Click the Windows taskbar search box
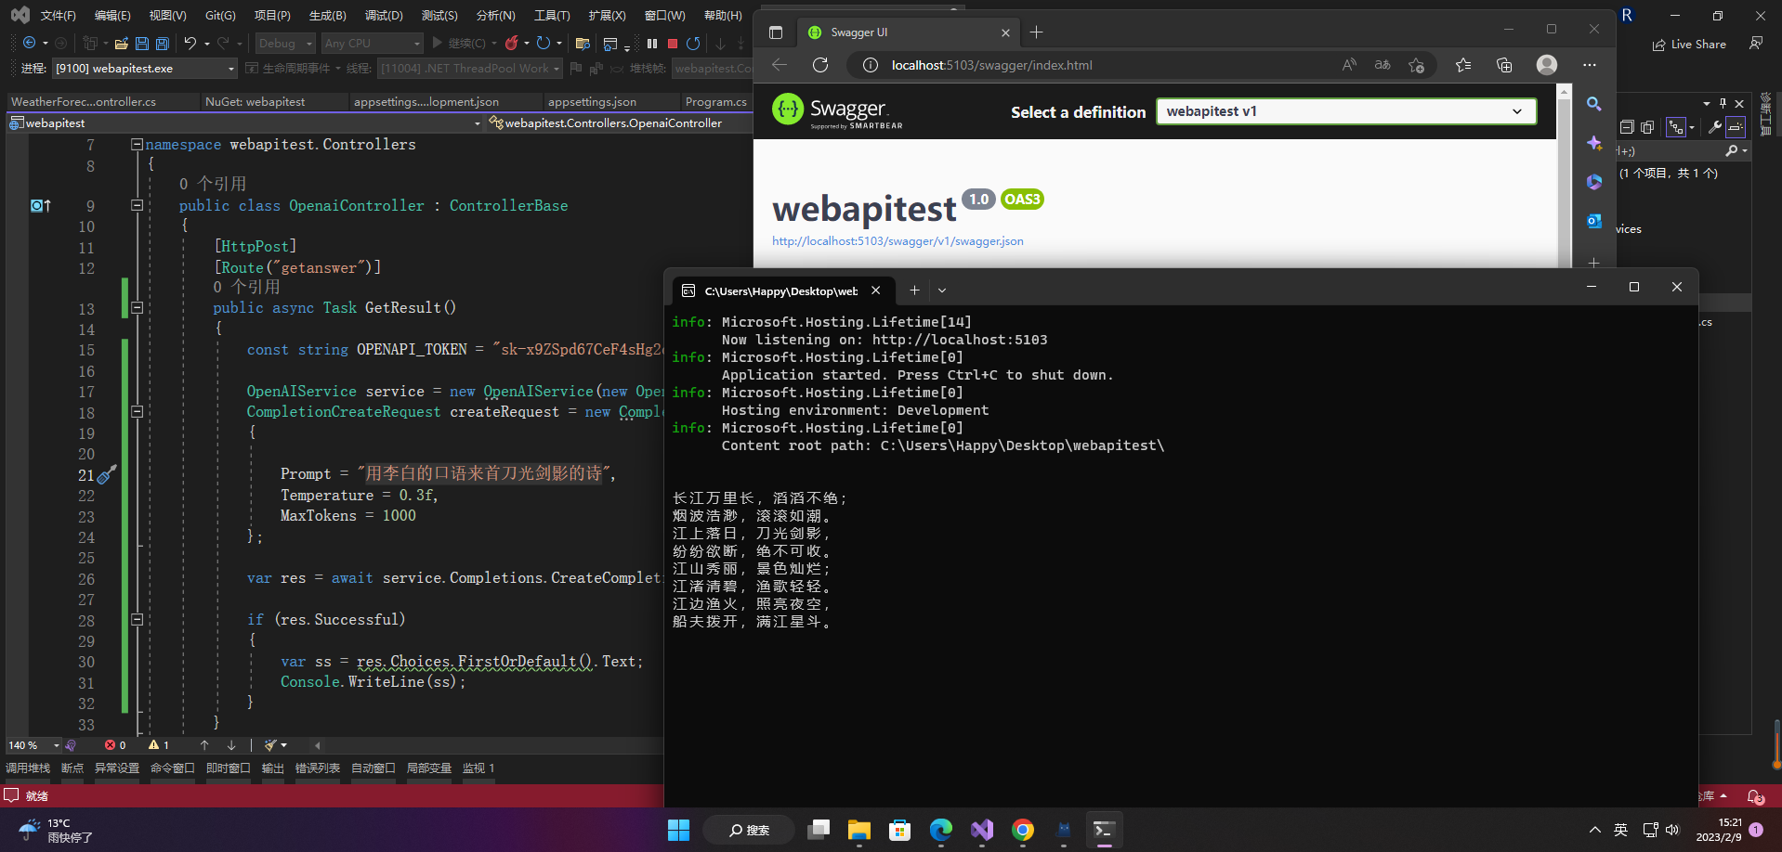The image size is (1782, 852). [749, 830]
